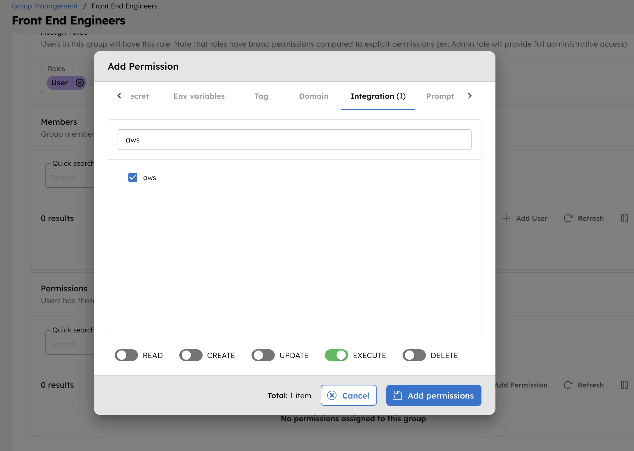Click the aws search input field
The image size is (634, 451).
294,140
